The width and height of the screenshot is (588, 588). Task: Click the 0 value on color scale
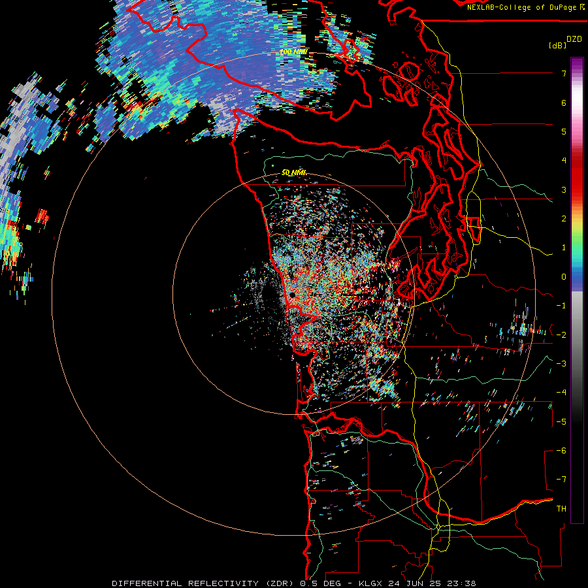563,277
